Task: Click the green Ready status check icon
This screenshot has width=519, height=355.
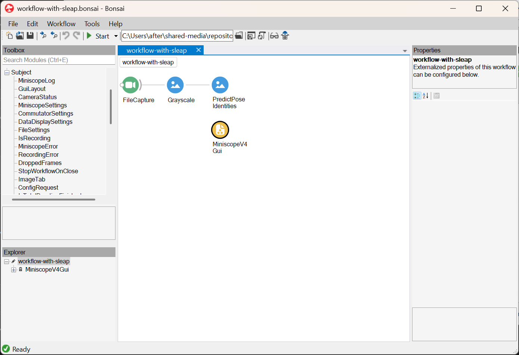Action: coord(6,349)
